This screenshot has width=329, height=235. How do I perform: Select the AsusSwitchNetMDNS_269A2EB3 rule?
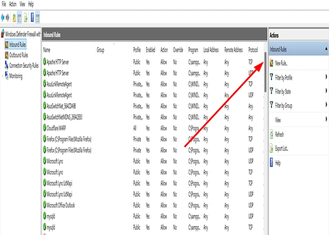tap(153, 117)
